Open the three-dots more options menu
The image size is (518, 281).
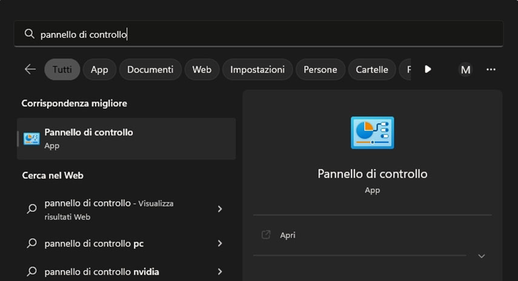tap(491, 70)
